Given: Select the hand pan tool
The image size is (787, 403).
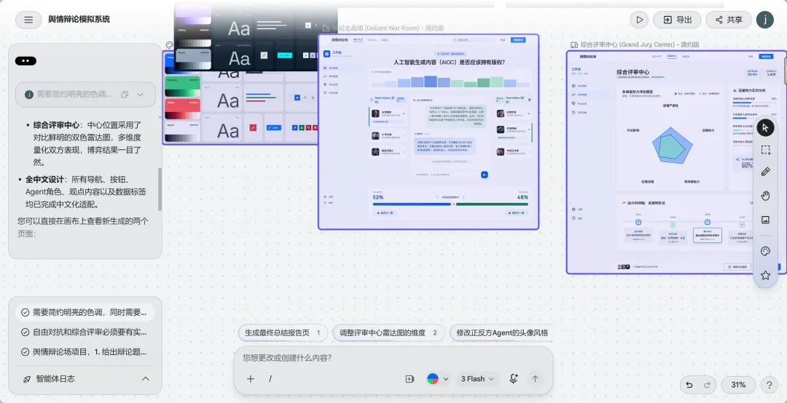Looking at the screenshot, I should pyautogui.click(x=765, y=196).
